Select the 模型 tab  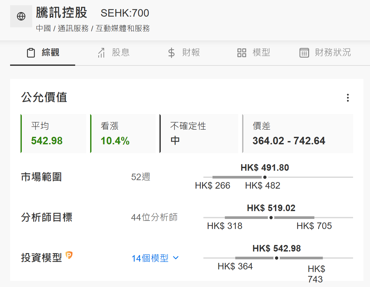click(254, 53)
